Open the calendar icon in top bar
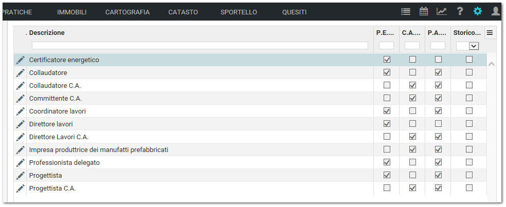This screenshot has height=207, width=506. 424,11
